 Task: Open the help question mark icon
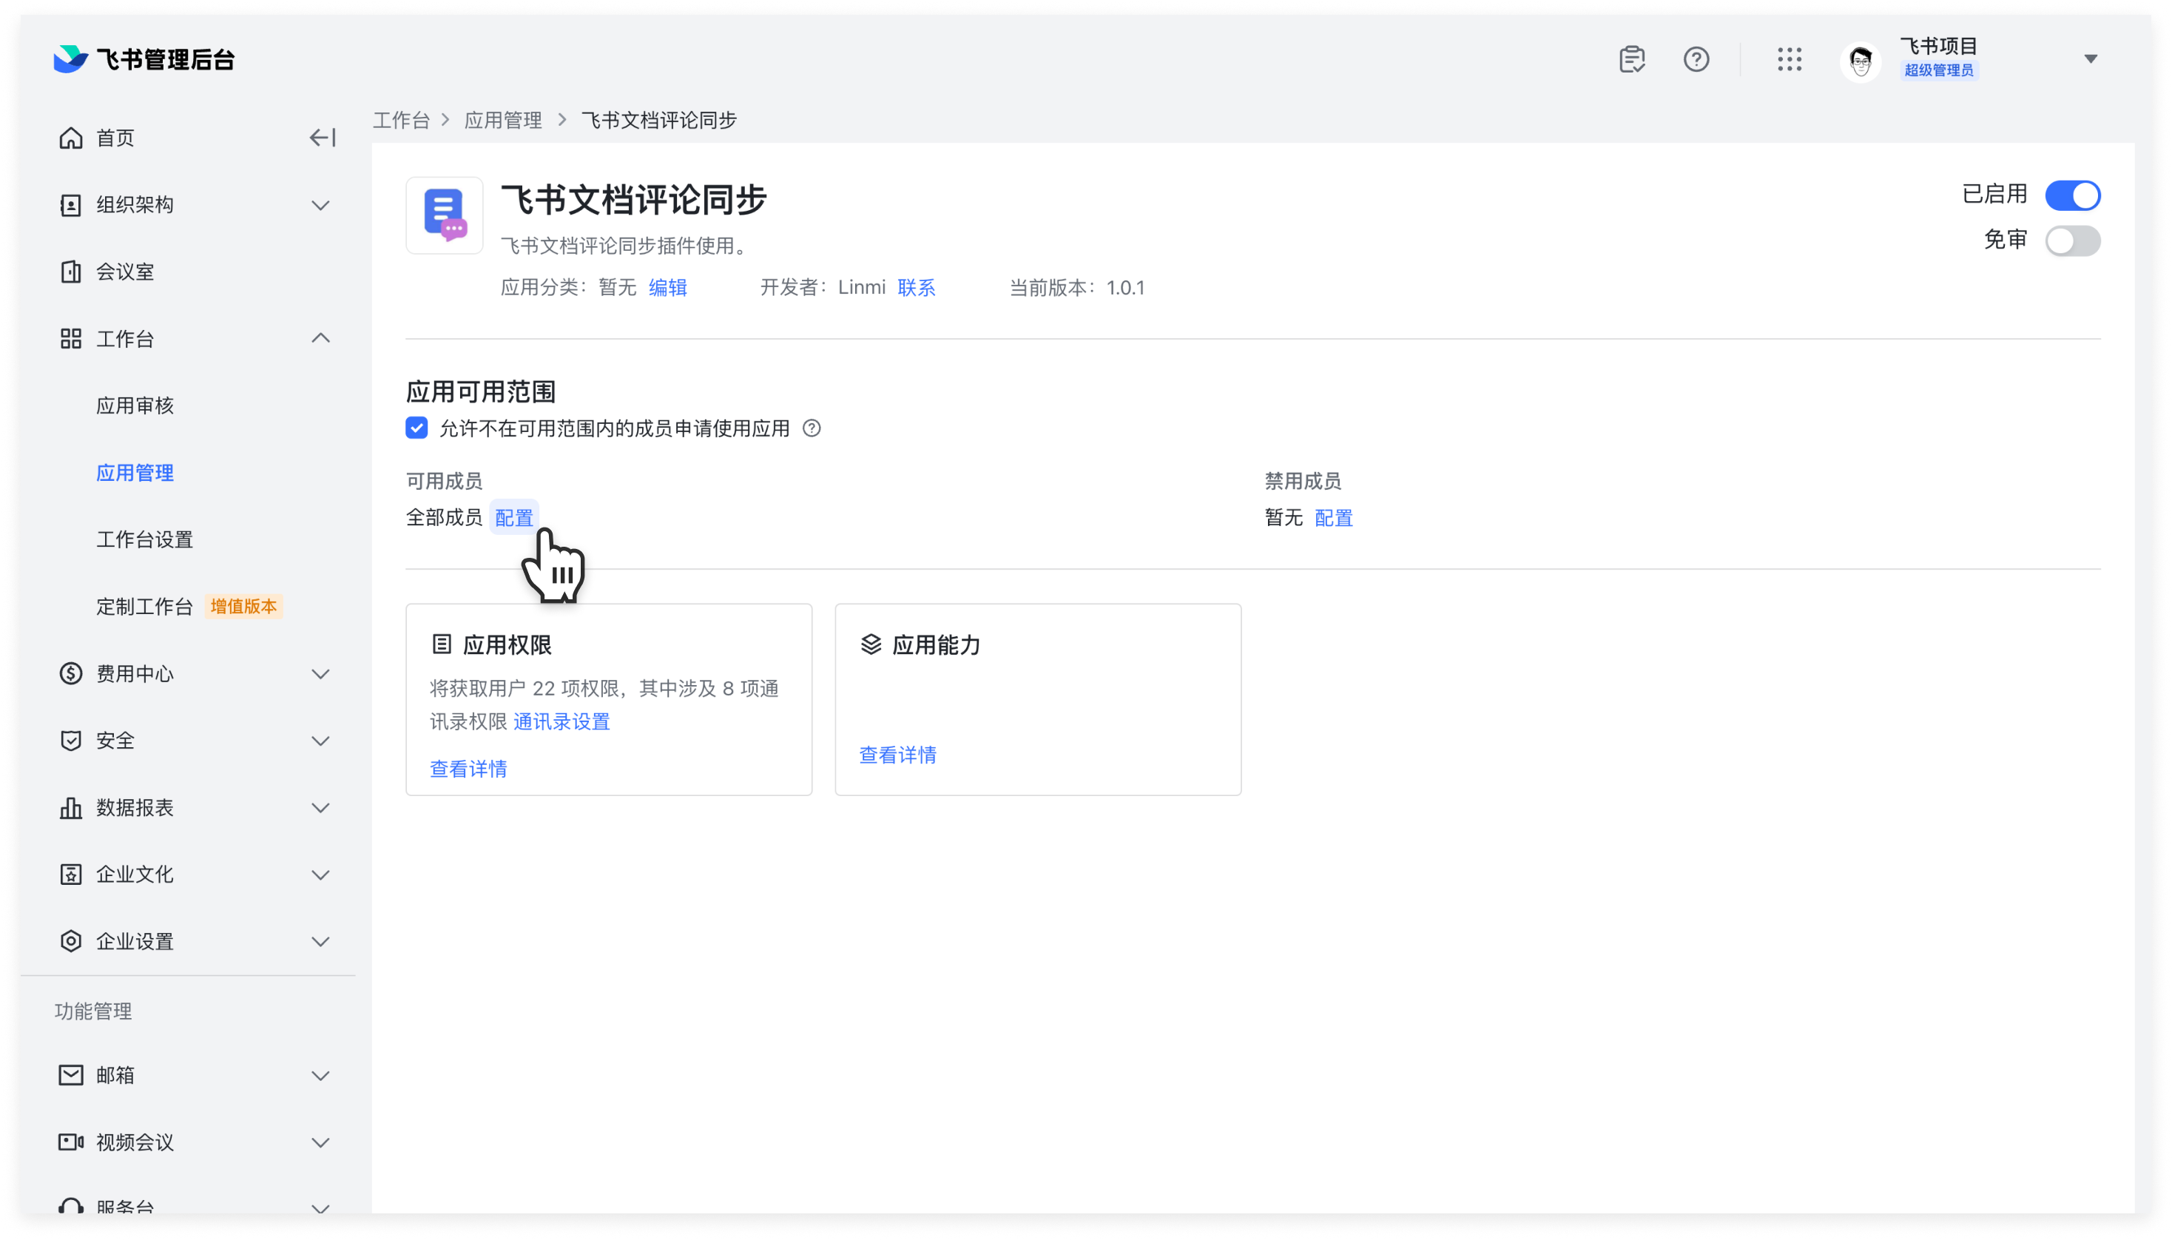(x=1696, y=58)
